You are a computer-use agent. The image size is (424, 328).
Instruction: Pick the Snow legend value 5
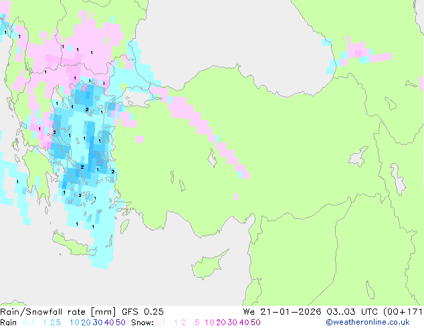coord(197,323)
